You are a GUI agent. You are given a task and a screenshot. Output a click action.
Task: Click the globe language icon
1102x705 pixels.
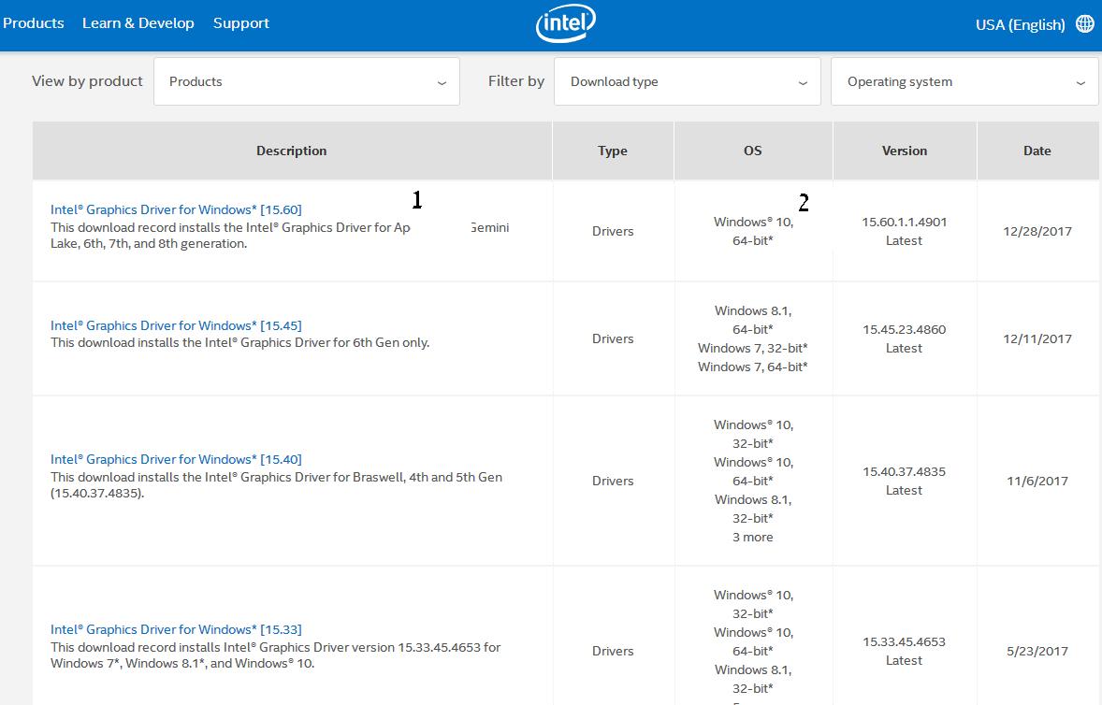1085,24
